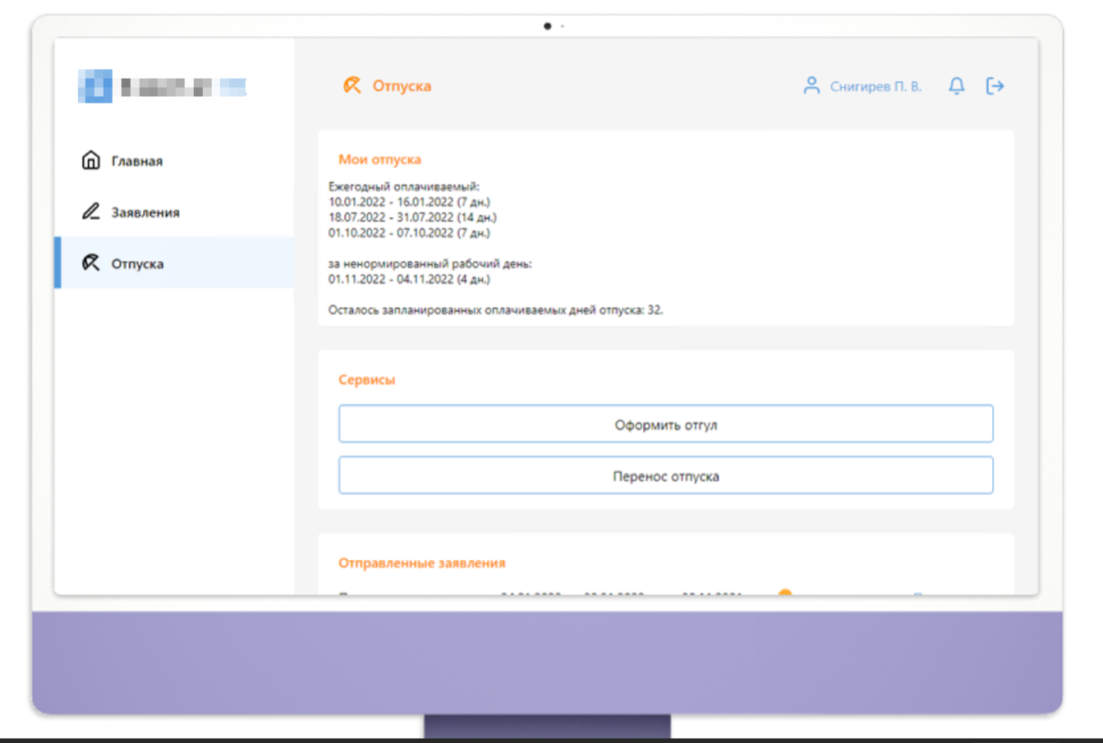
Task: Click the pencil icon beside Заявления
Action: [91, 212]
